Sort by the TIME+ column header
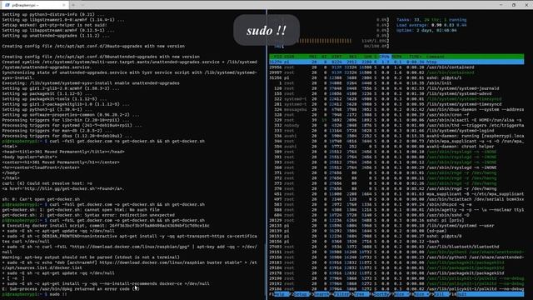The width and height of the screenshot is (533, 300). click(415, 57)
